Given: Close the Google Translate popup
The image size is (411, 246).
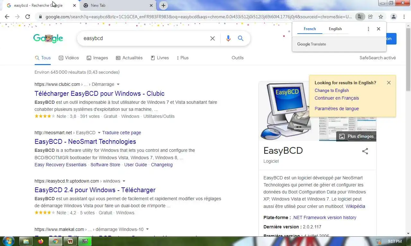Looking at the screenshot, I should pyautogui.click(x=379, y=29).
